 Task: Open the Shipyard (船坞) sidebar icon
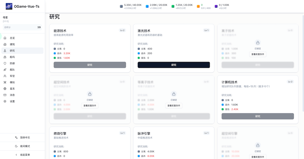tap(5, 57)
